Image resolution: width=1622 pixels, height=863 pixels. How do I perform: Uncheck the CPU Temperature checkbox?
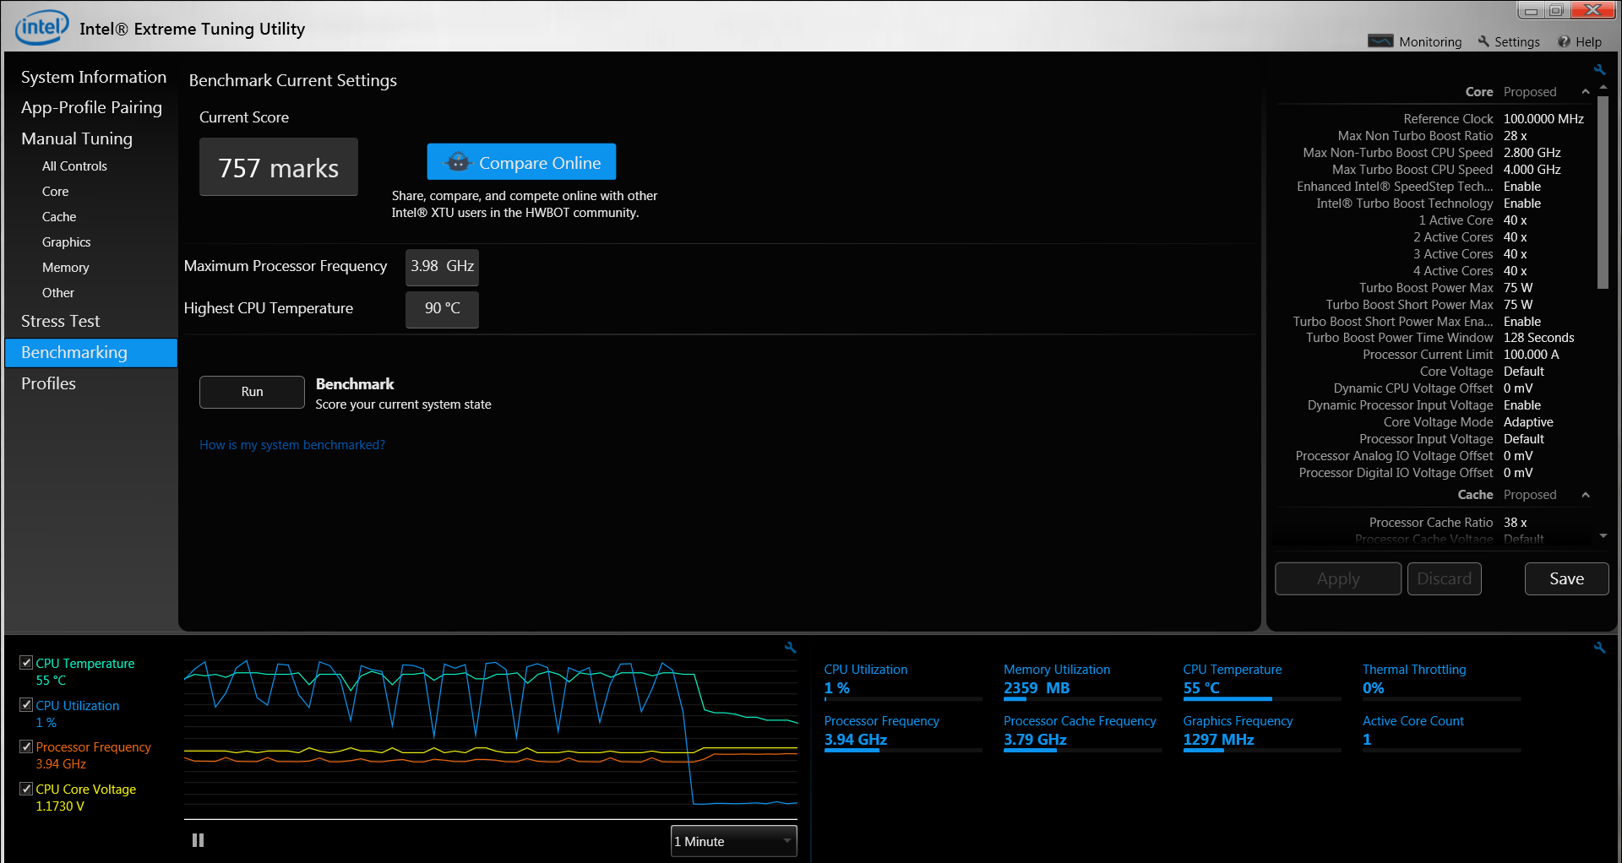click(26, 663)
